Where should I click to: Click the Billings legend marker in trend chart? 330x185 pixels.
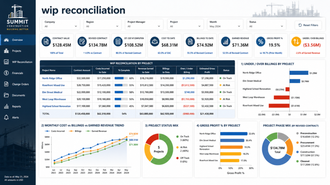pyautogui.click(x=71, y=131)
